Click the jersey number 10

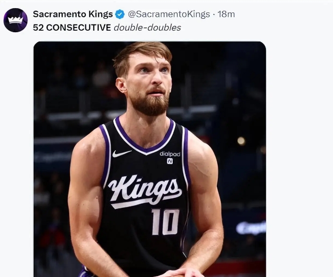pos(166,222)
